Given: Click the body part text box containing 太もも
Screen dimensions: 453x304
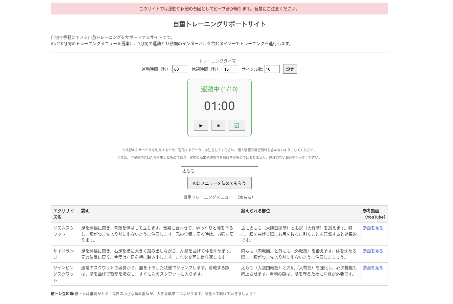Looking at the screenshot, I should click(x=219, y=170).
